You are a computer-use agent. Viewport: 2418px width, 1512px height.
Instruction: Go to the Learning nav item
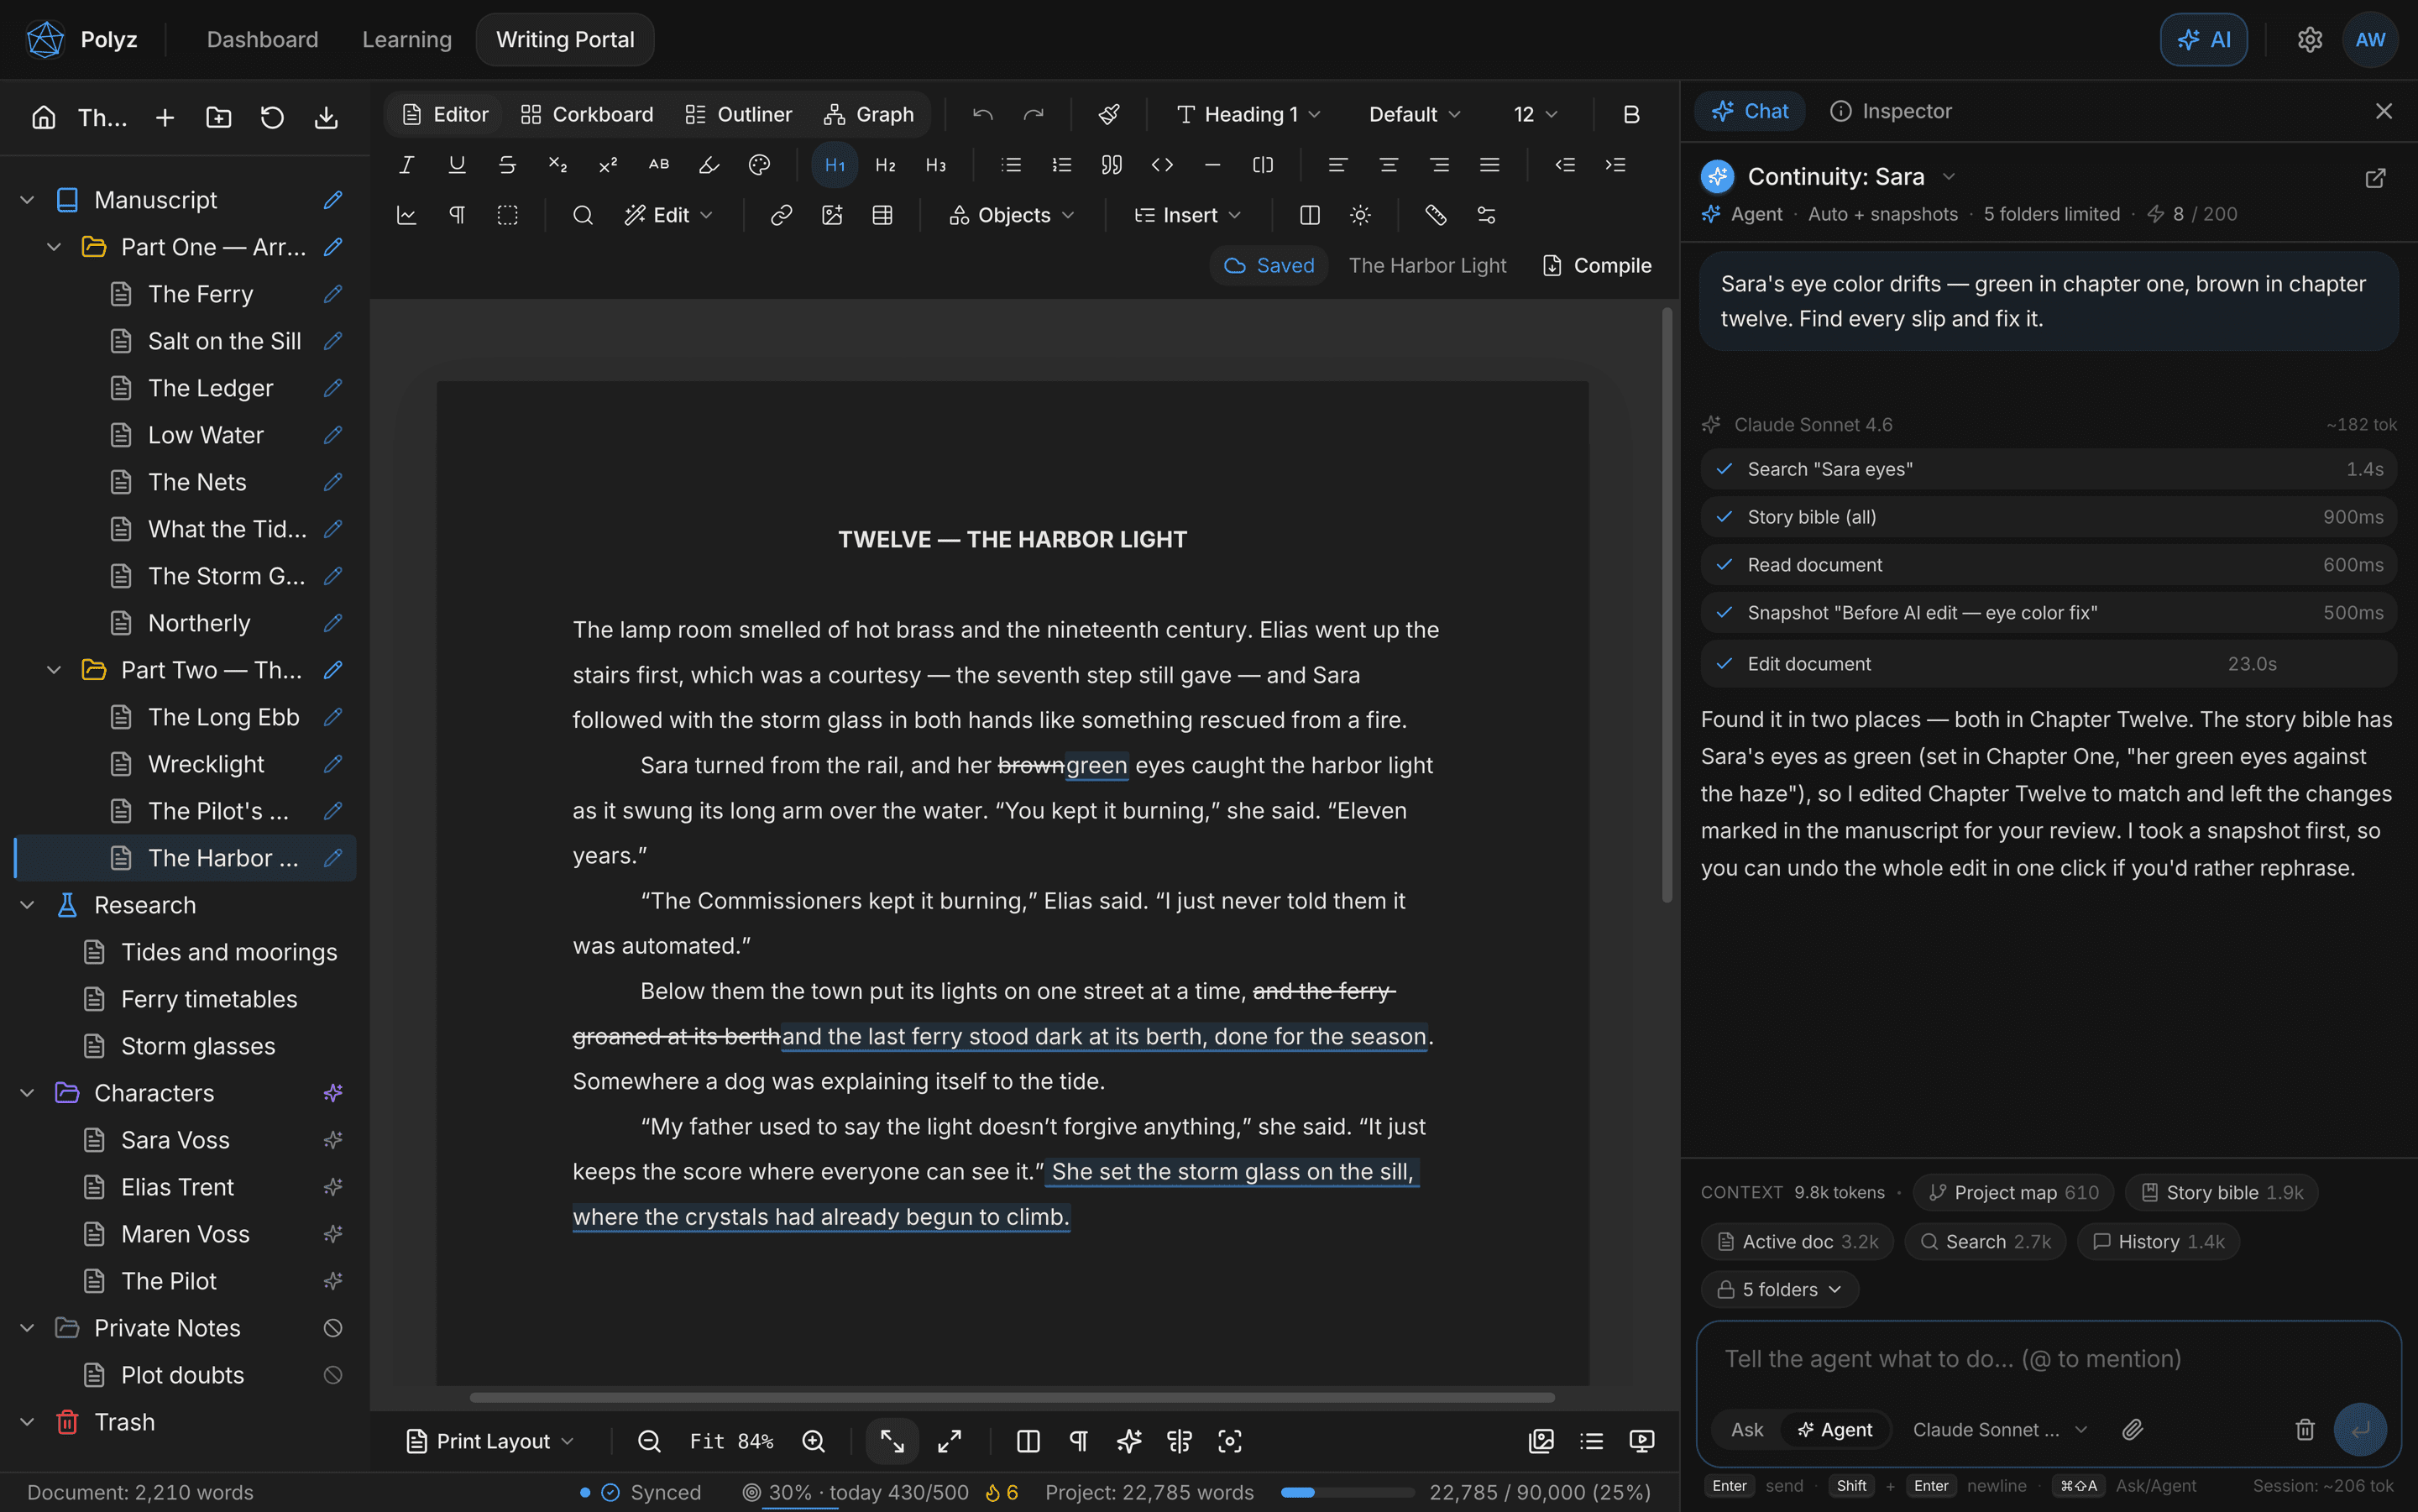[x=406, y=40]
